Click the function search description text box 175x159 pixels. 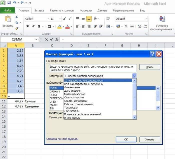click(93, 68)
